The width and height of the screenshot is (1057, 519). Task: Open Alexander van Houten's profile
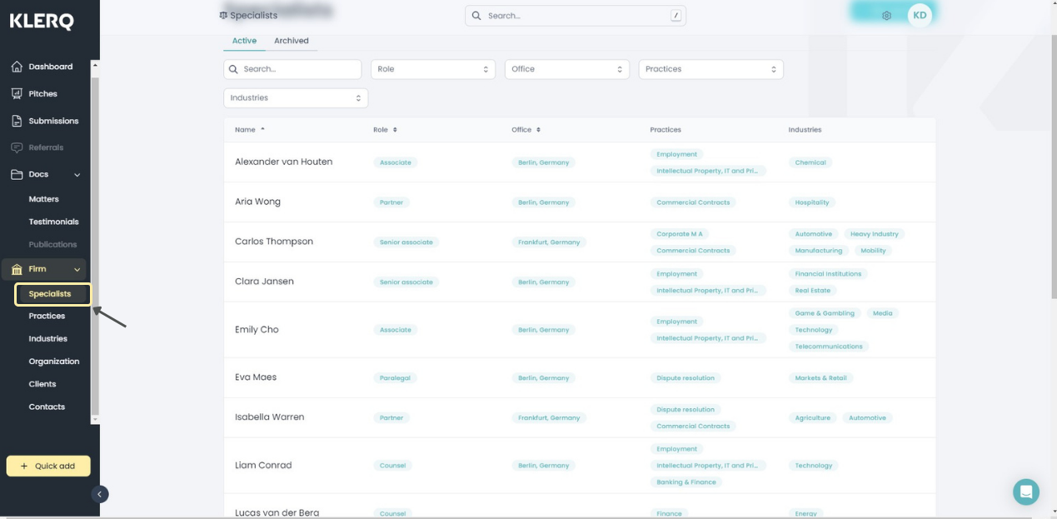tap(283, 162)
